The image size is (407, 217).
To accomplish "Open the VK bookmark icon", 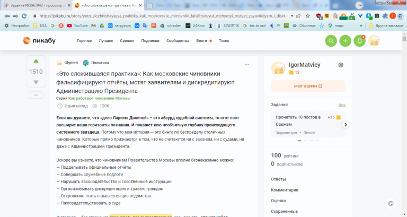I will pos(137,25).
